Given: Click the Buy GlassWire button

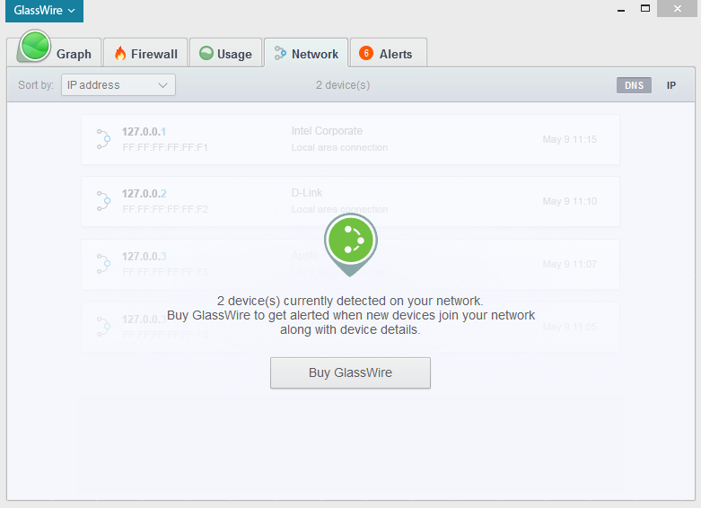Looking at the screenshot, I should (350, 372).
